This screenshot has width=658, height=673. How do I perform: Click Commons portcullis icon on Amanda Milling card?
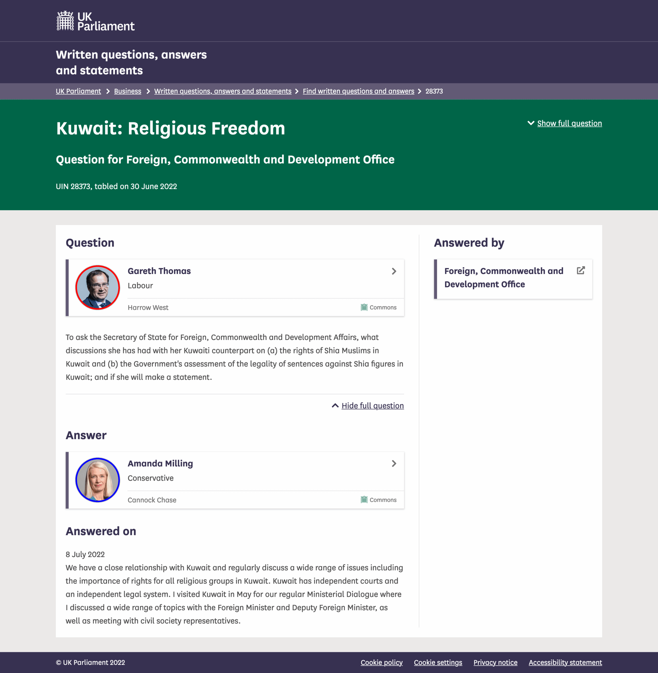364,500
